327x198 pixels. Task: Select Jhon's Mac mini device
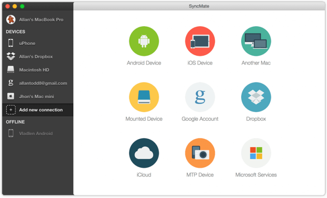37,97
